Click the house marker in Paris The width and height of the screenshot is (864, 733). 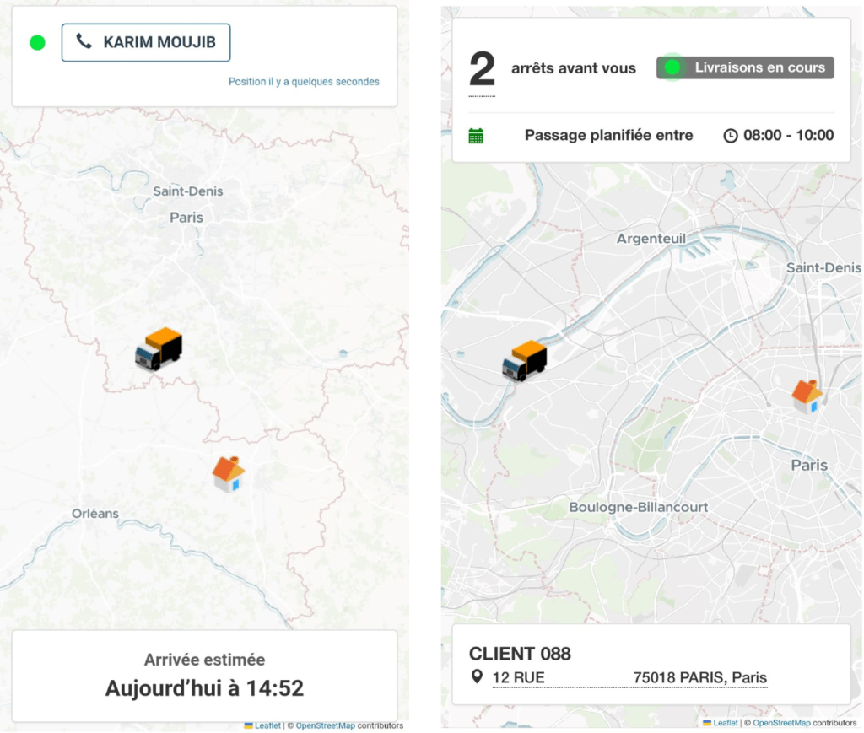click(807, 396)
